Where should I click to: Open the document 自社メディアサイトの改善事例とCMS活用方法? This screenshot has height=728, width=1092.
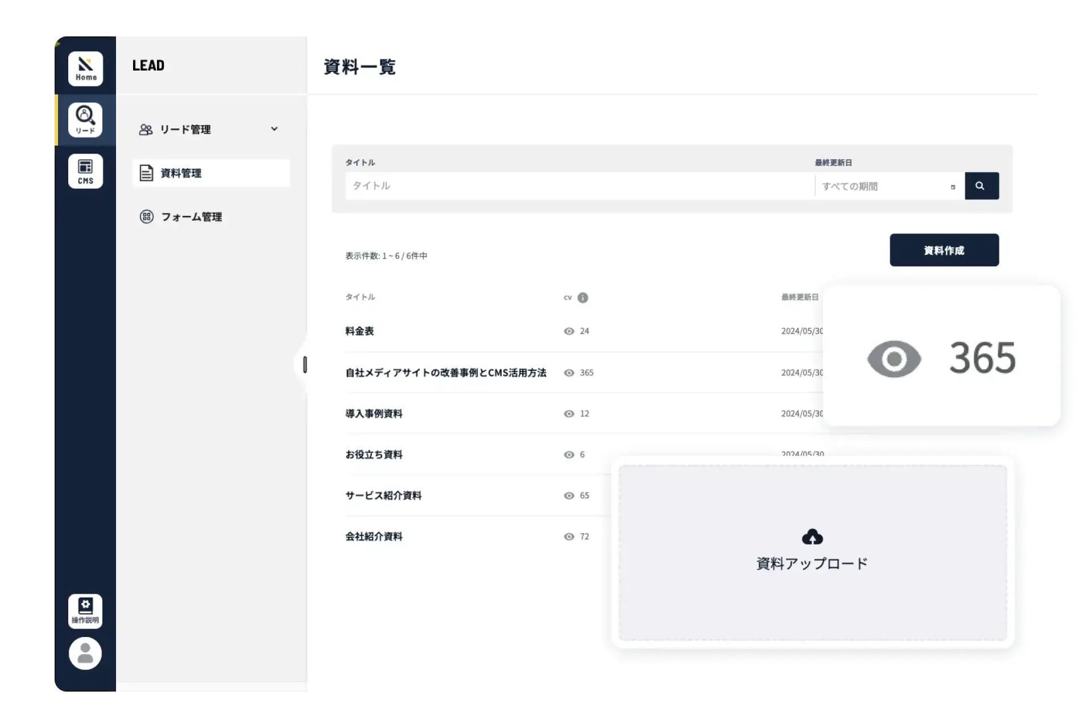click(x=445, y=373)
